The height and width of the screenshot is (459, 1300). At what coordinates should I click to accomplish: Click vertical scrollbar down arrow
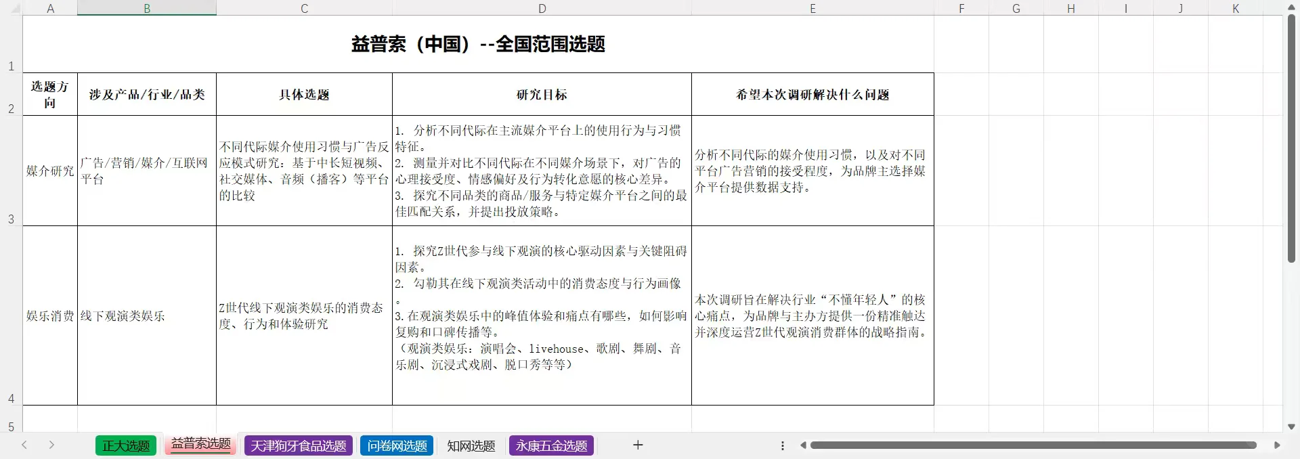[x=1291, y=427]
